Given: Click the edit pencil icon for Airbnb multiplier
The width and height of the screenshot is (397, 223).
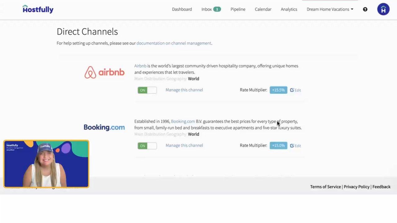Looking at the screenshot, I should click(292, 90).
